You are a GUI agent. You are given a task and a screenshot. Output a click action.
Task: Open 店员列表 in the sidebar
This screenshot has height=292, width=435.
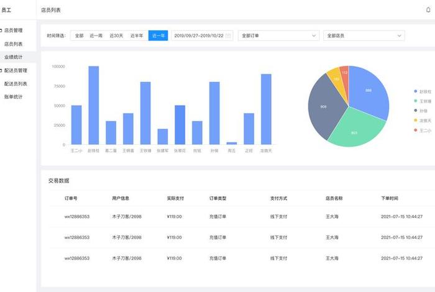14,44
